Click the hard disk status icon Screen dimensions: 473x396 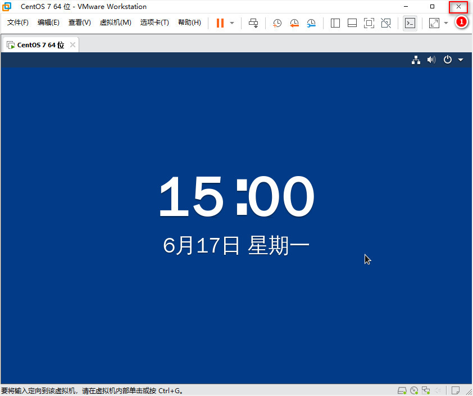coord(402,390)
